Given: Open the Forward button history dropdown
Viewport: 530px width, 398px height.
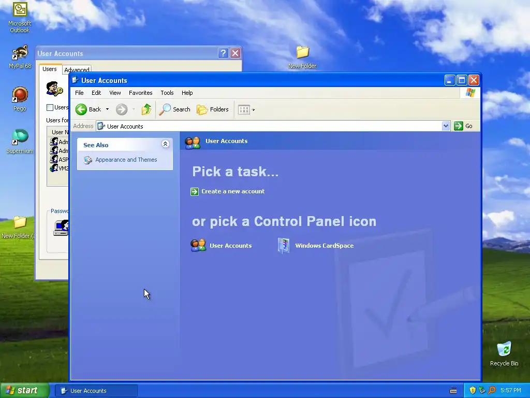Looking at the screenshot, I should 134,109.
